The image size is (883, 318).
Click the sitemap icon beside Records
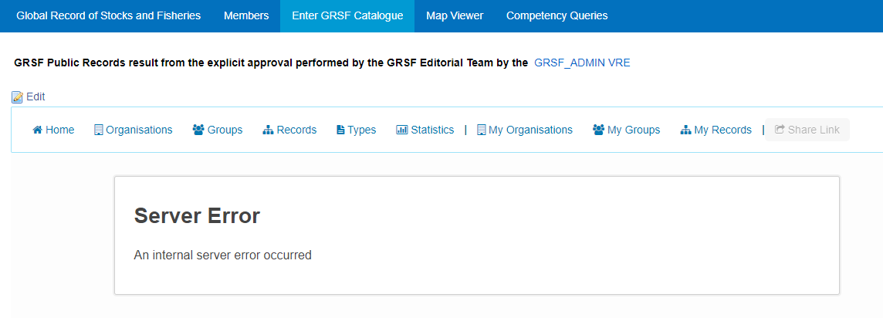(x=268, y=130)
